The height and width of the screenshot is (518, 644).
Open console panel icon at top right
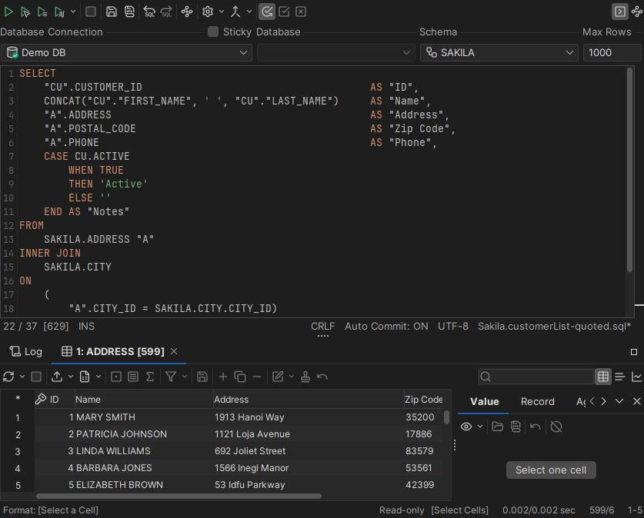click(x=620, y=12)
